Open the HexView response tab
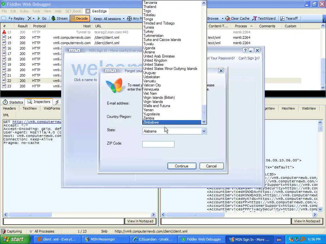 pyautogui.click(x=288, y=108)
